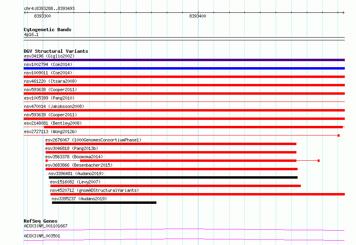The height and width of the screenshot is (245, 356).
Task: Click the nsv3395237 (Audano2019) label
Action: point(79,199)
